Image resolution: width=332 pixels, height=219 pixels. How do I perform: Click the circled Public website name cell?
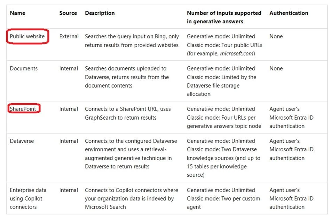click(x=27, y=37)
